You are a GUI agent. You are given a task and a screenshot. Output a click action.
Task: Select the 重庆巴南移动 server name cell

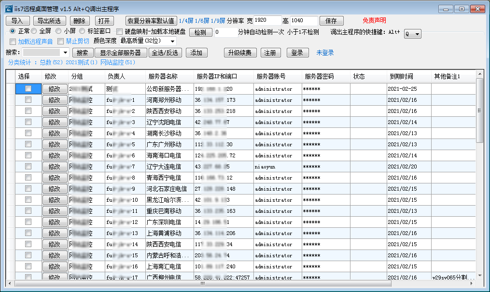[169, 211]
